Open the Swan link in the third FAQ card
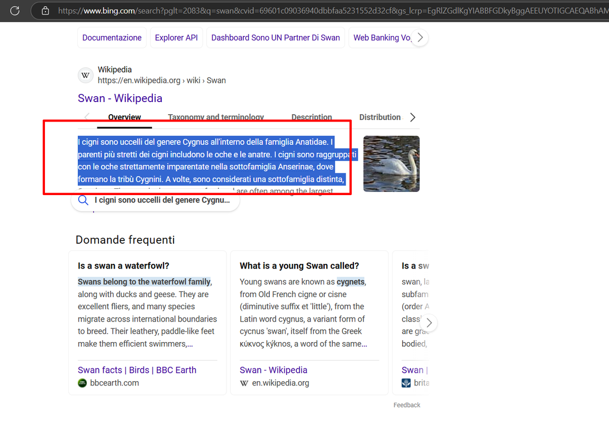The image size is (609, 423). click(x=414, y=370)
